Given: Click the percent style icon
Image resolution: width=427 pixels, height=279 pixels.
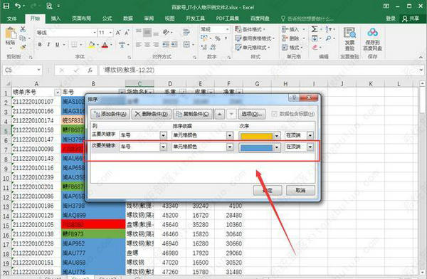Looking at the screenshot, I should pyautogui.click(x=218, y=38).
